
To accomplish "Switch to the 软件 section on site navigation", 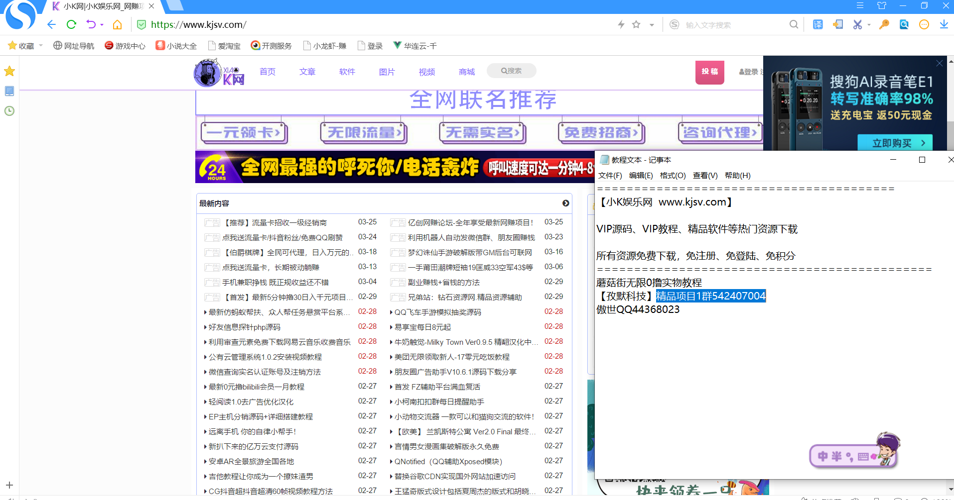I will 347,71.
